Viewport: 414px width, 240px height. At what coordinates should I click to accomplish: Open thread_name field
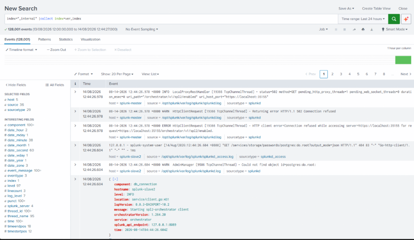[x=18, y=216]
